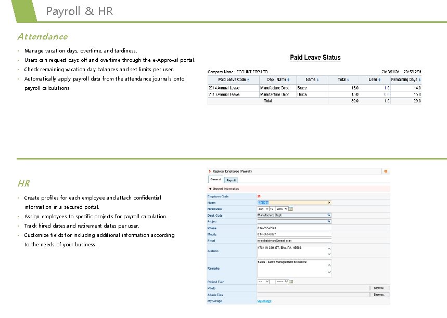Viewport: 447px width, 318px height.
Task: Click the Remarks scrollbar up arrow
Action: pos(329,265)
